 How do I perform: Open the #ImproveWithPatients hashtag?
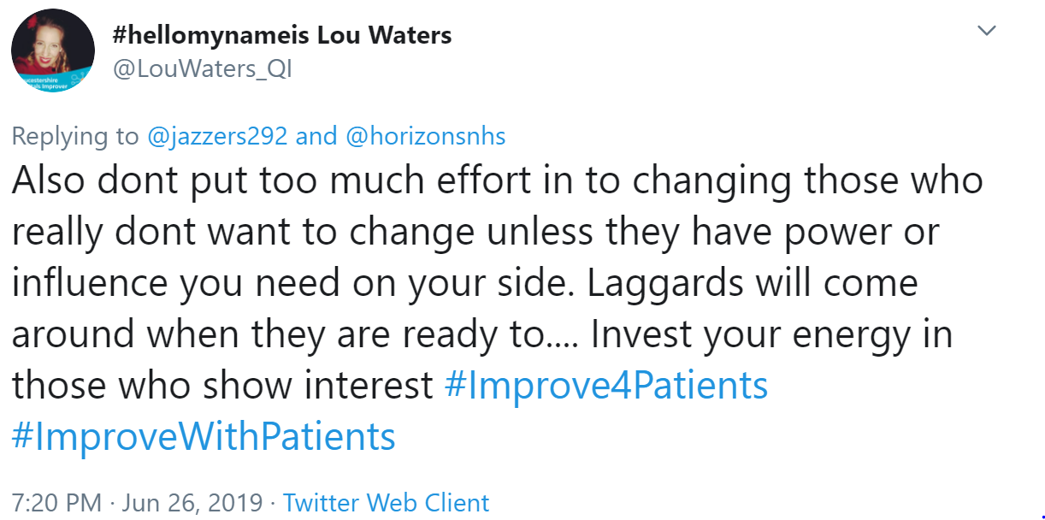204,437
